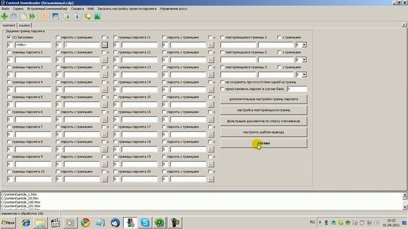408x229 pixels.
Task: Switch to the ссылки tab
Action: (x=24, y=25)
